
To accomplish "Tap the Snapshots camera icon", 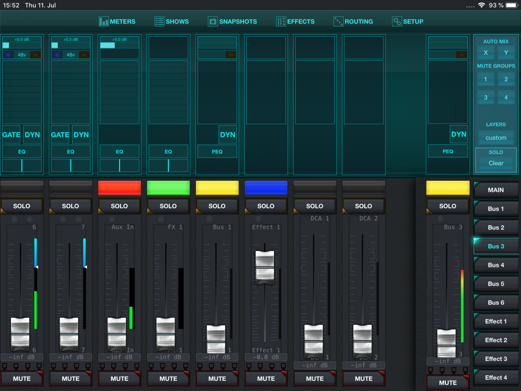I will point(213,22).
